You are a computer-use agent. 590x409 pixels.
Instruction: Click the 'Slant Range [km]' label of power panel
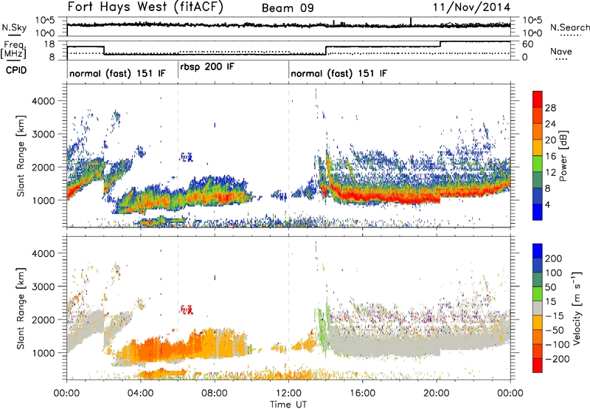coord(21,156)
